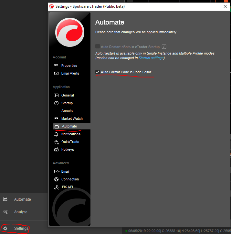231x234 pixels.
Task: Click 'Please note that changes will be applied immediately'
Action: (136, 32)
